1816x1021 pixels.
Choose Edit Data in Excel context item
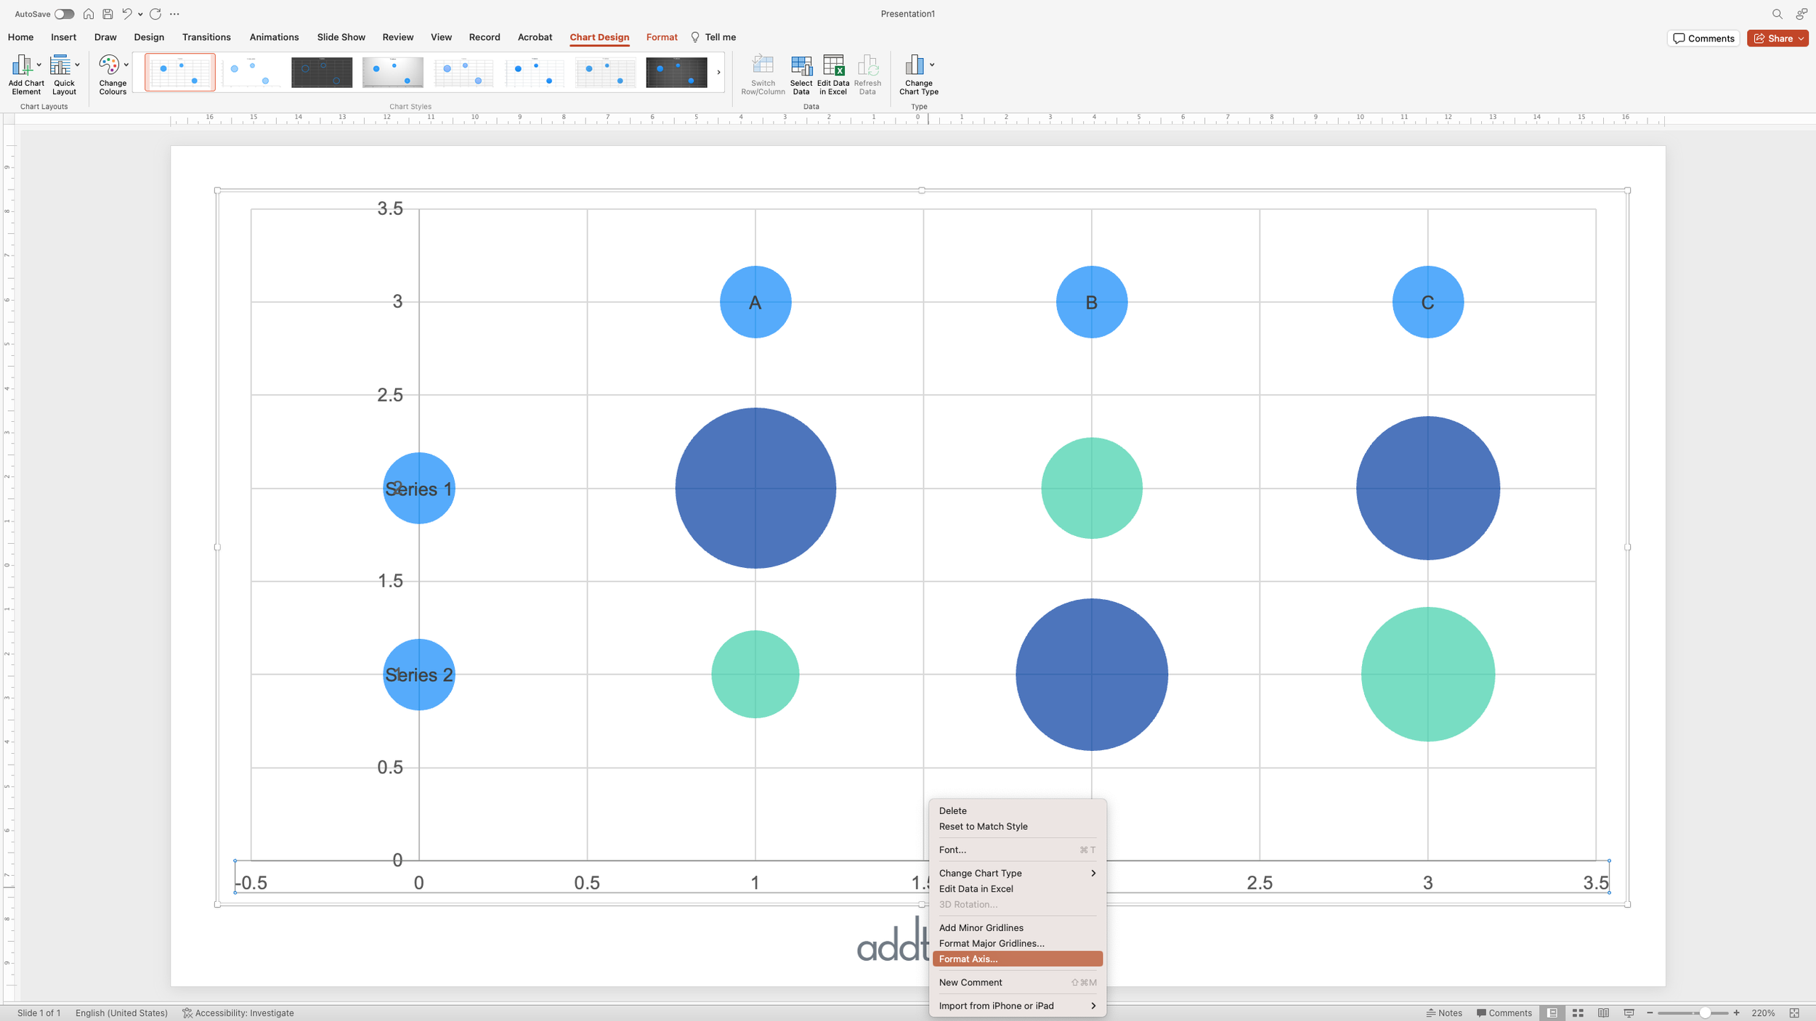pyautogui.click(x=1018, y=889)
